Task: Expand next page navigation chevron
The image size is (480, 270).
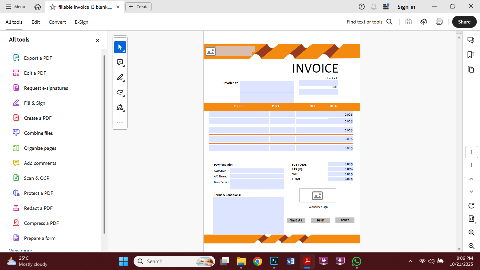Action: (x=471, y=191)
